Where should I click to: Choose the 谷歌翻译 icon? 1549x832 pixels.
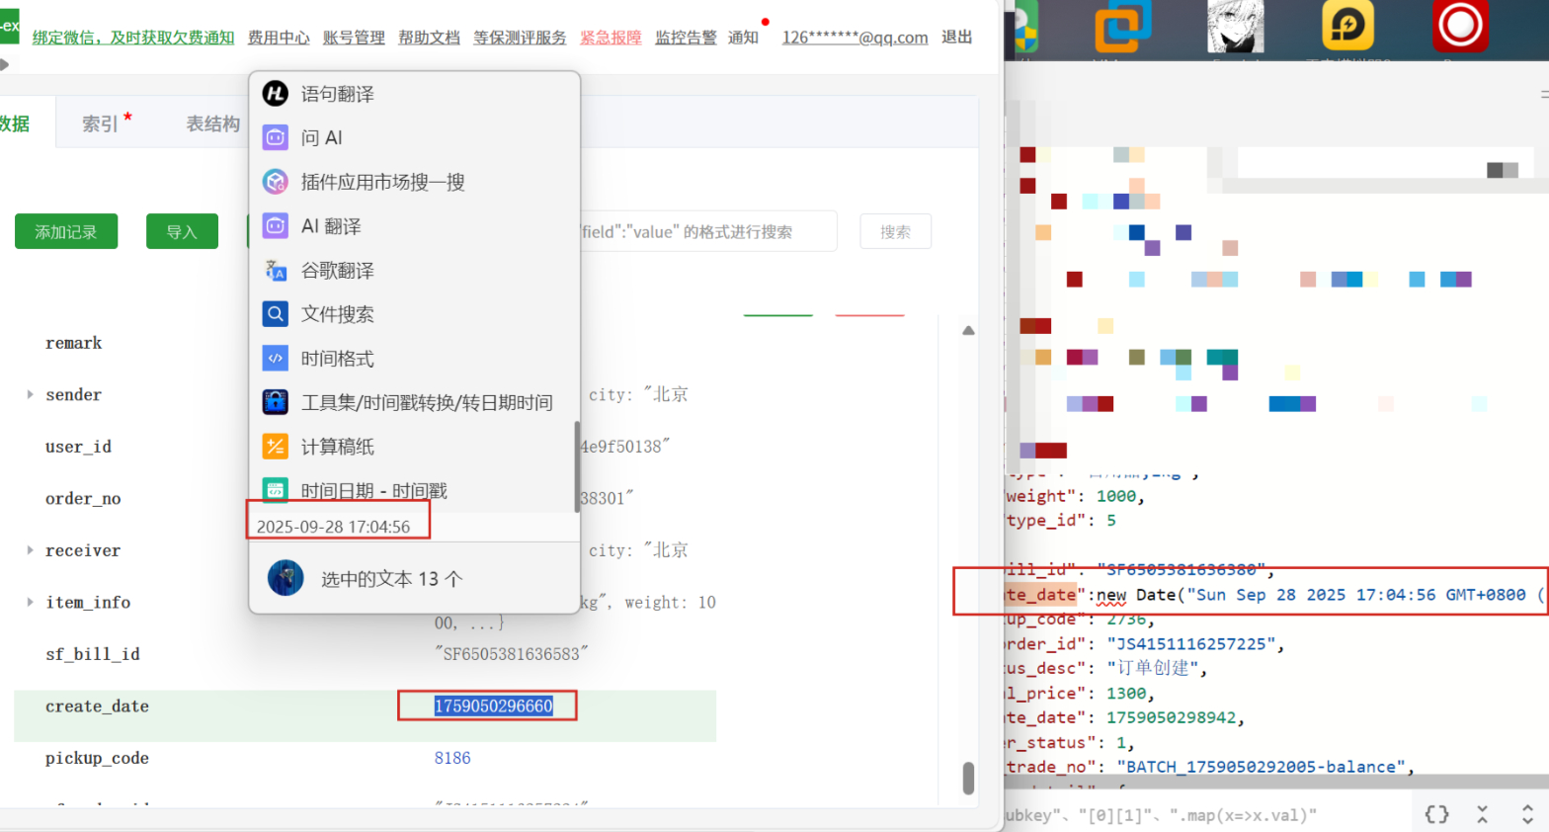click(x=275, y=270)
